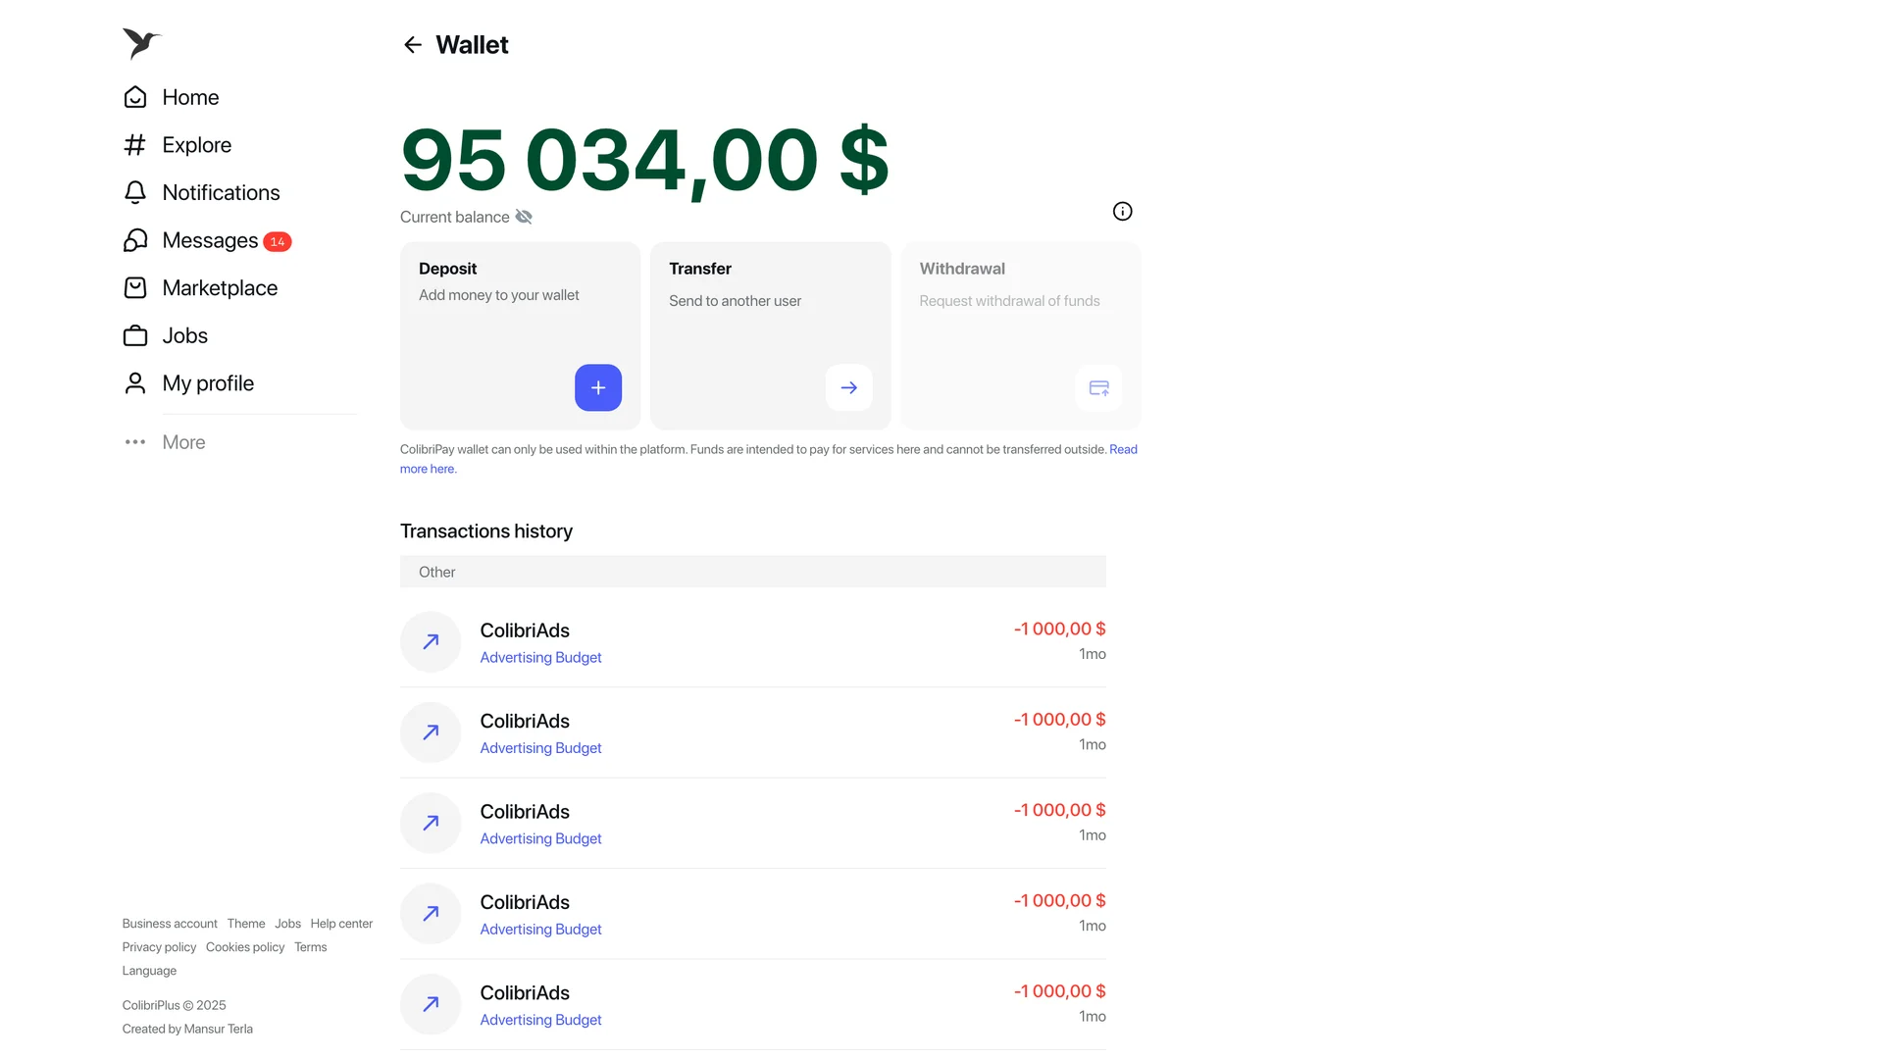Click the Messages chat bubble icon
1883x1059 pixels.
(135, 240)
